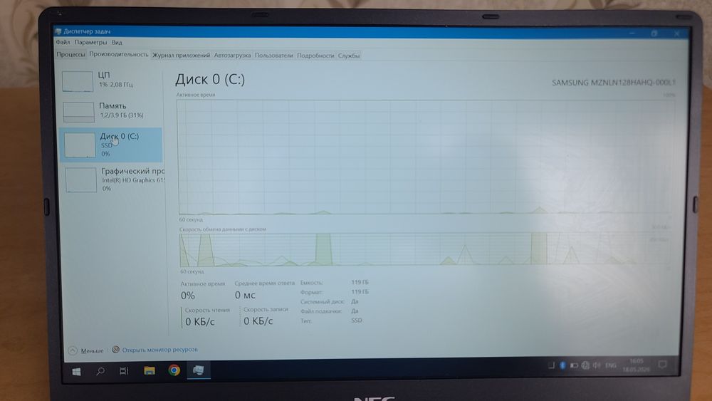Screen dimensions: 712x401
Task: Click the Скорость записи 0 КБ/с value
Action: pos(258,321)
